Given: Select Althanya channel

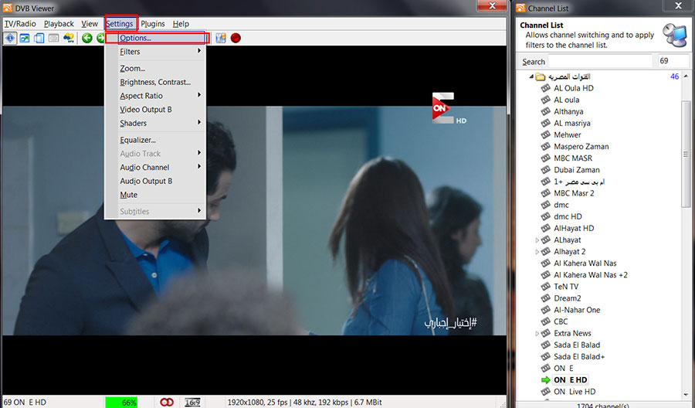Looking at the screenshot, I should coord(568,112).
